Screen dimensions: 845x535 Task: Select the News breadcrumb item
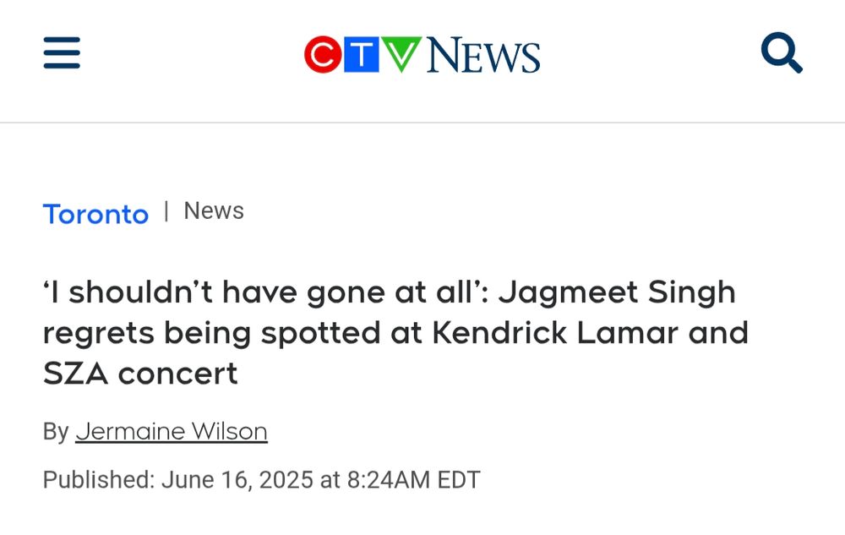click(214, 211)
